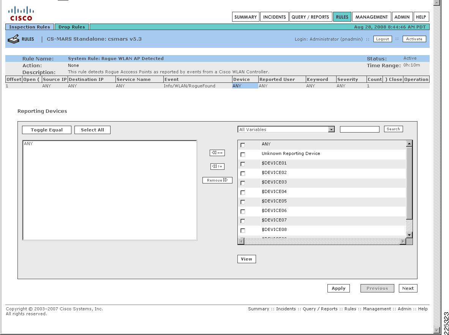Click the Next button
This screenshot has width=449, height=335.
point(408,288)
